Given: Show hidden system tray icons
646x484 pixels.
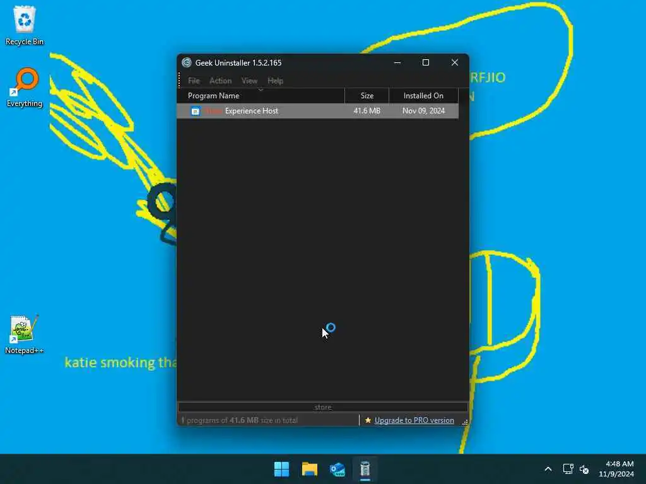Looking at the screenshot, I should [x=548, y=469].
